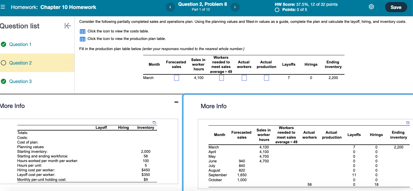Collapse the Question list panel
The width and height of the screenshot is (413, 191).
point(68,26)
